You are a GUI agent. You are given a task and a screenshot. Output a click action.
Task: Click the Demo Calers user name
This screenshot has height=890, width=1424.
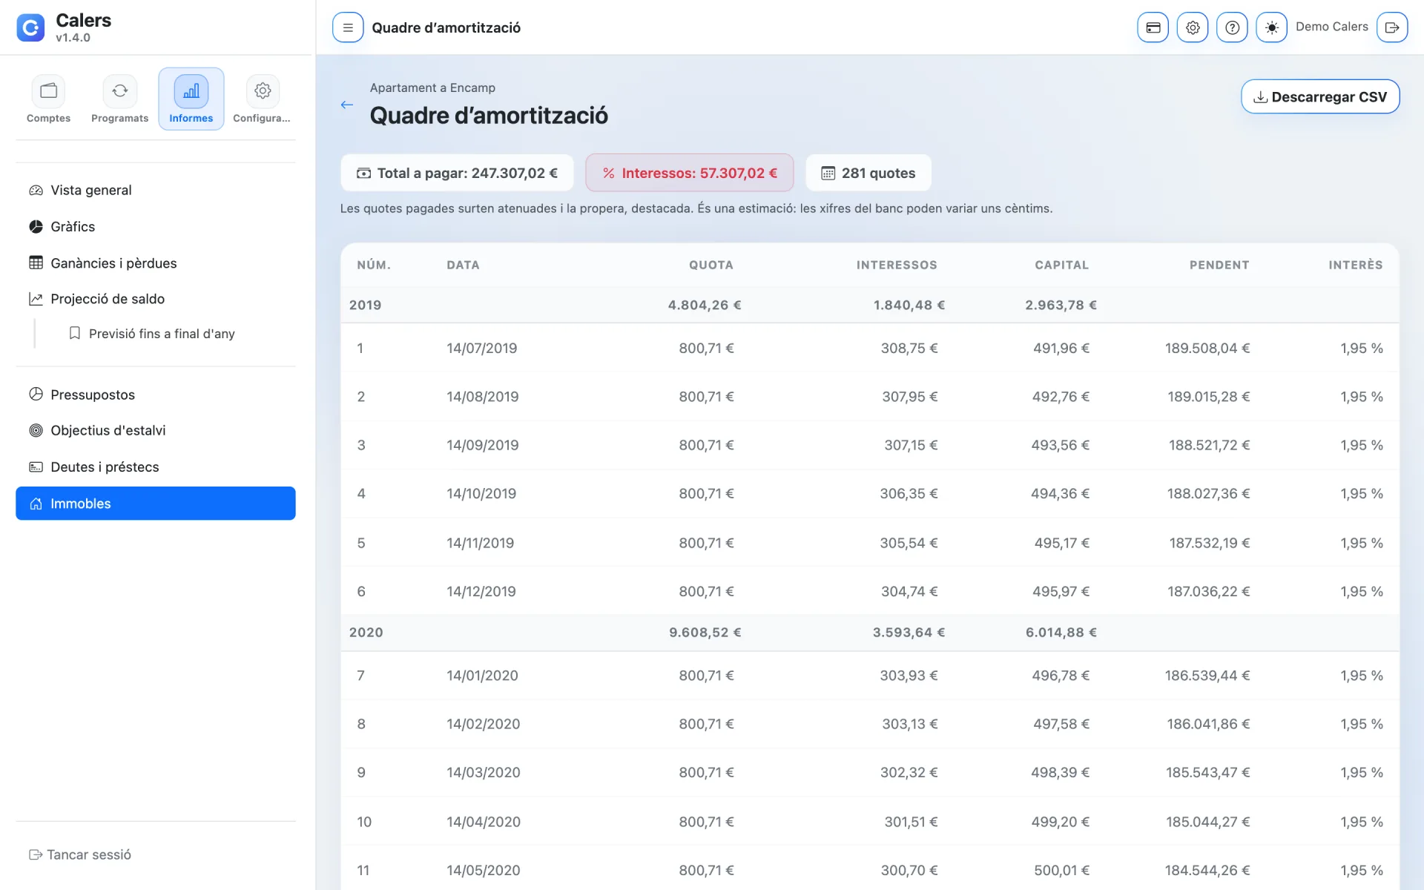tap(1331, 27)
